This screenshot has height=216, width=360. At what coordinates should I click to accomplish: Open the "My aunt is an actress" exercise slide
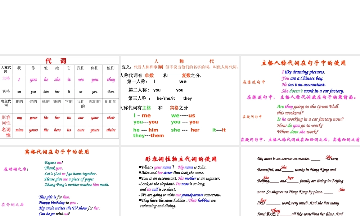coord(300,181)
